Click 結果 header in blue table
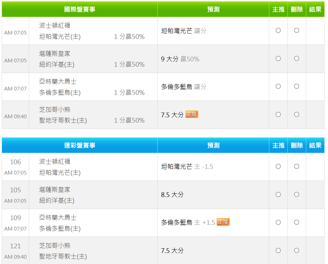Image resolution: width=328 pixels, height=264 pixels. [315, 145]
